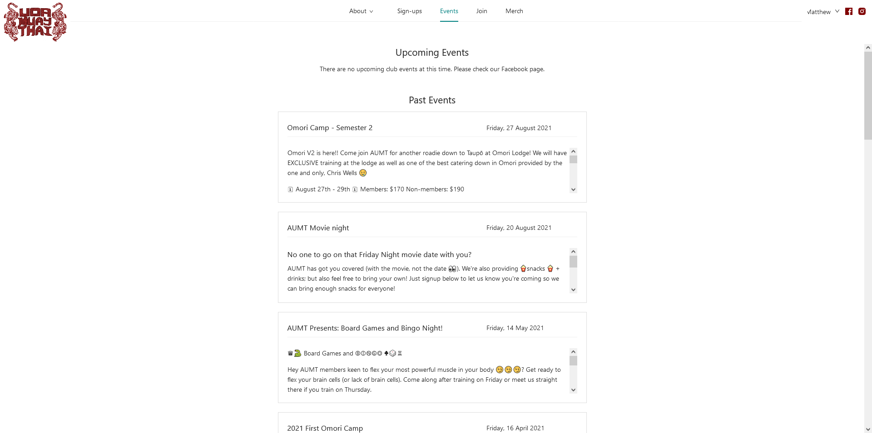Open the Join page
872x433 pixels.
coord(481,11)
